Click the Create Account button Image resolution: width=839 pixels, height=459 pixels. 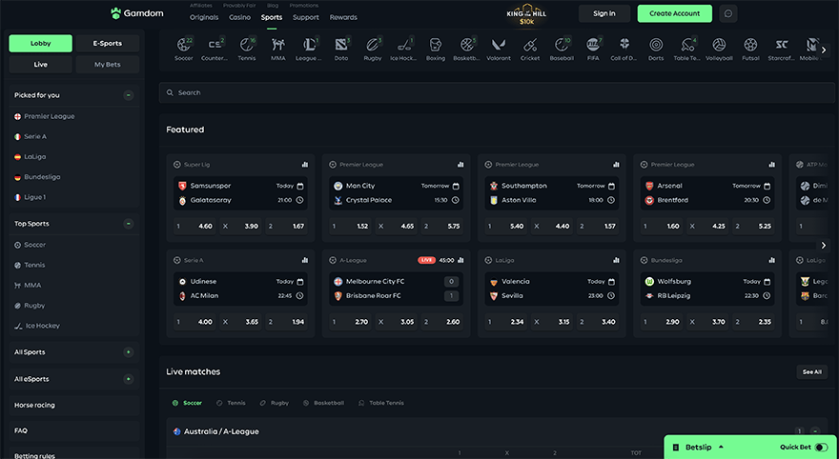tap(674, 13)
